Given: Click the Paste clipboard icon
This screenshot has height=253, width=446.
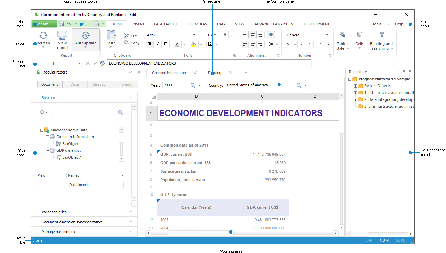Looking at the screenshot, I should click(111, 35).
